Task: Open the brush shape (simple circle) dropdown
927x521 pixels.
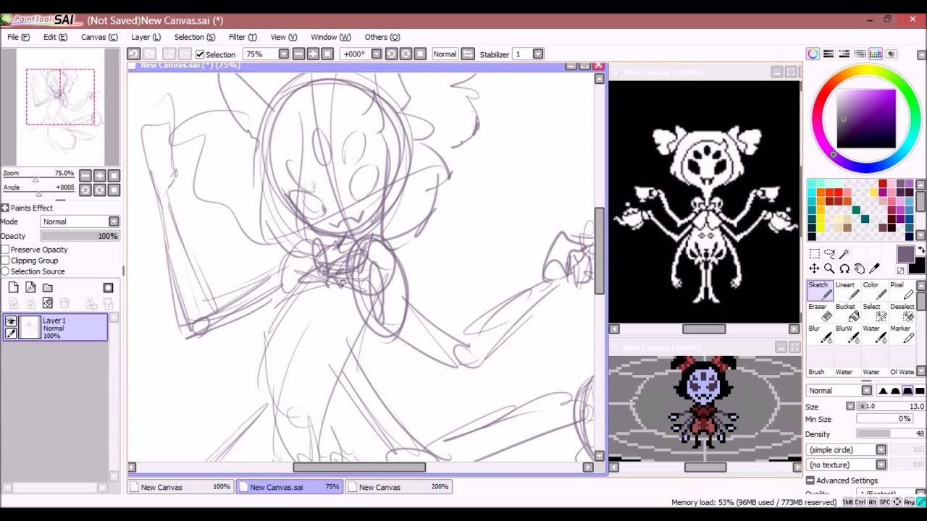Action: [x=881, y=450]
